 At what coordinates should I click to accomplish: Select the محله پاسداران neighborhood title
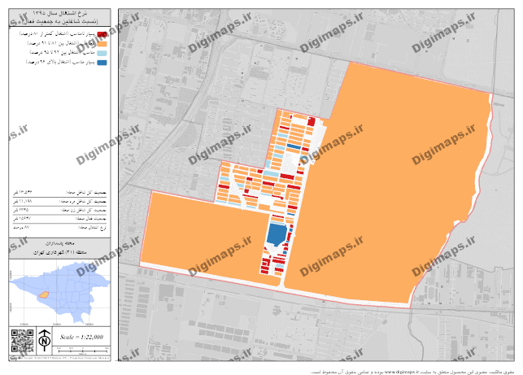(60, 243)
